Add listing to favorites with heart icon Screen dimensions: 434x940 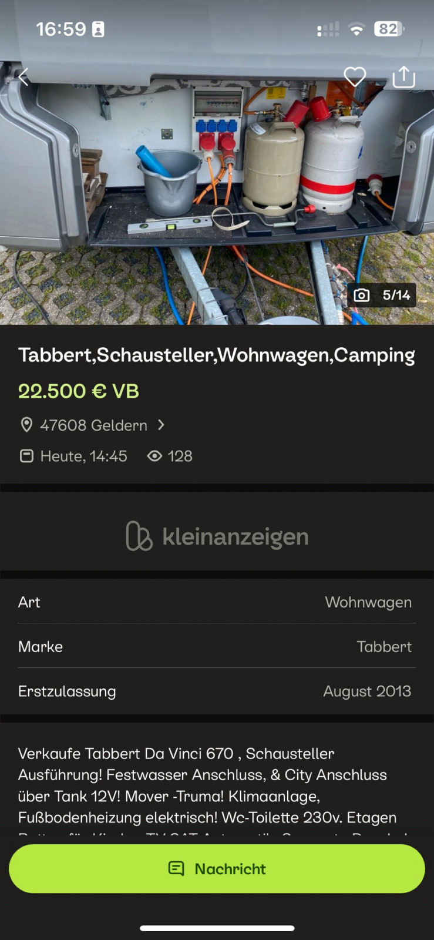click(355, 77)
